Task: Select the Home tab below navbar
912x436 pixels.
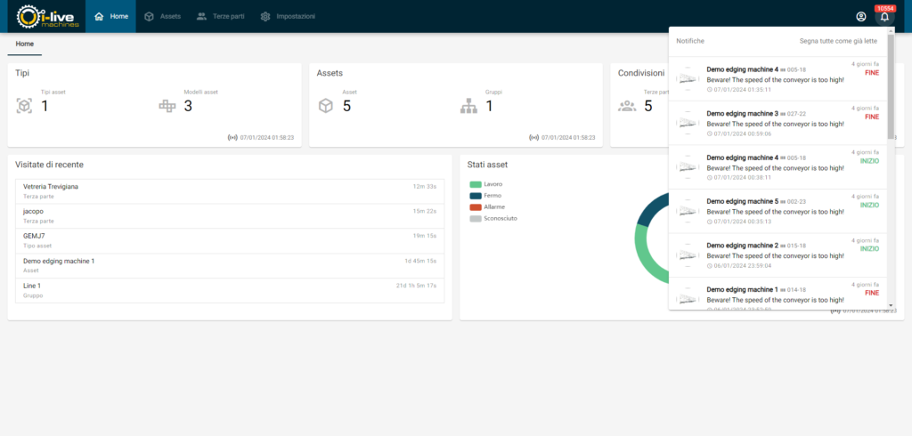Action: [25, 44]
